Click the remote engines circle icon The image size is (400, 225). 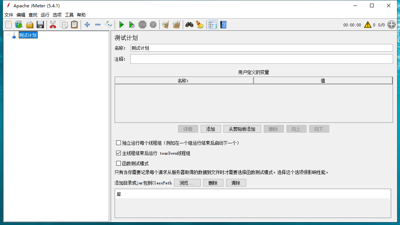tap(391, 25)
